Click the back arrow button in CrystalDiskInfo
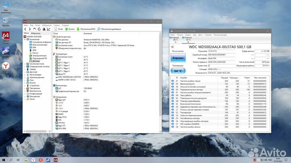The width and height of the screenshot is (291, 163). 172,47
